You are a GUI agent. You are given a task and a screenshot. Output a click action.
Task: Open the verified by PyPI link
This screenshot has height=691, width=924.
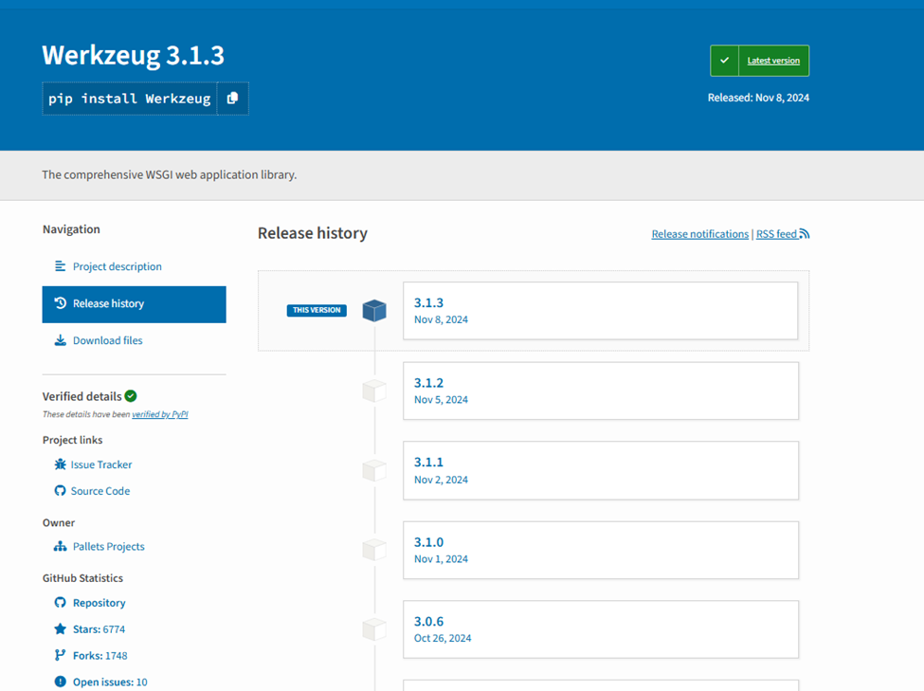point(160,414)
